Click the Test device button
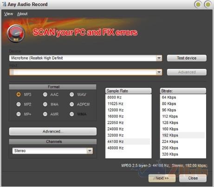This screenshot has height=187, width=214. click(x=187, y=58)
